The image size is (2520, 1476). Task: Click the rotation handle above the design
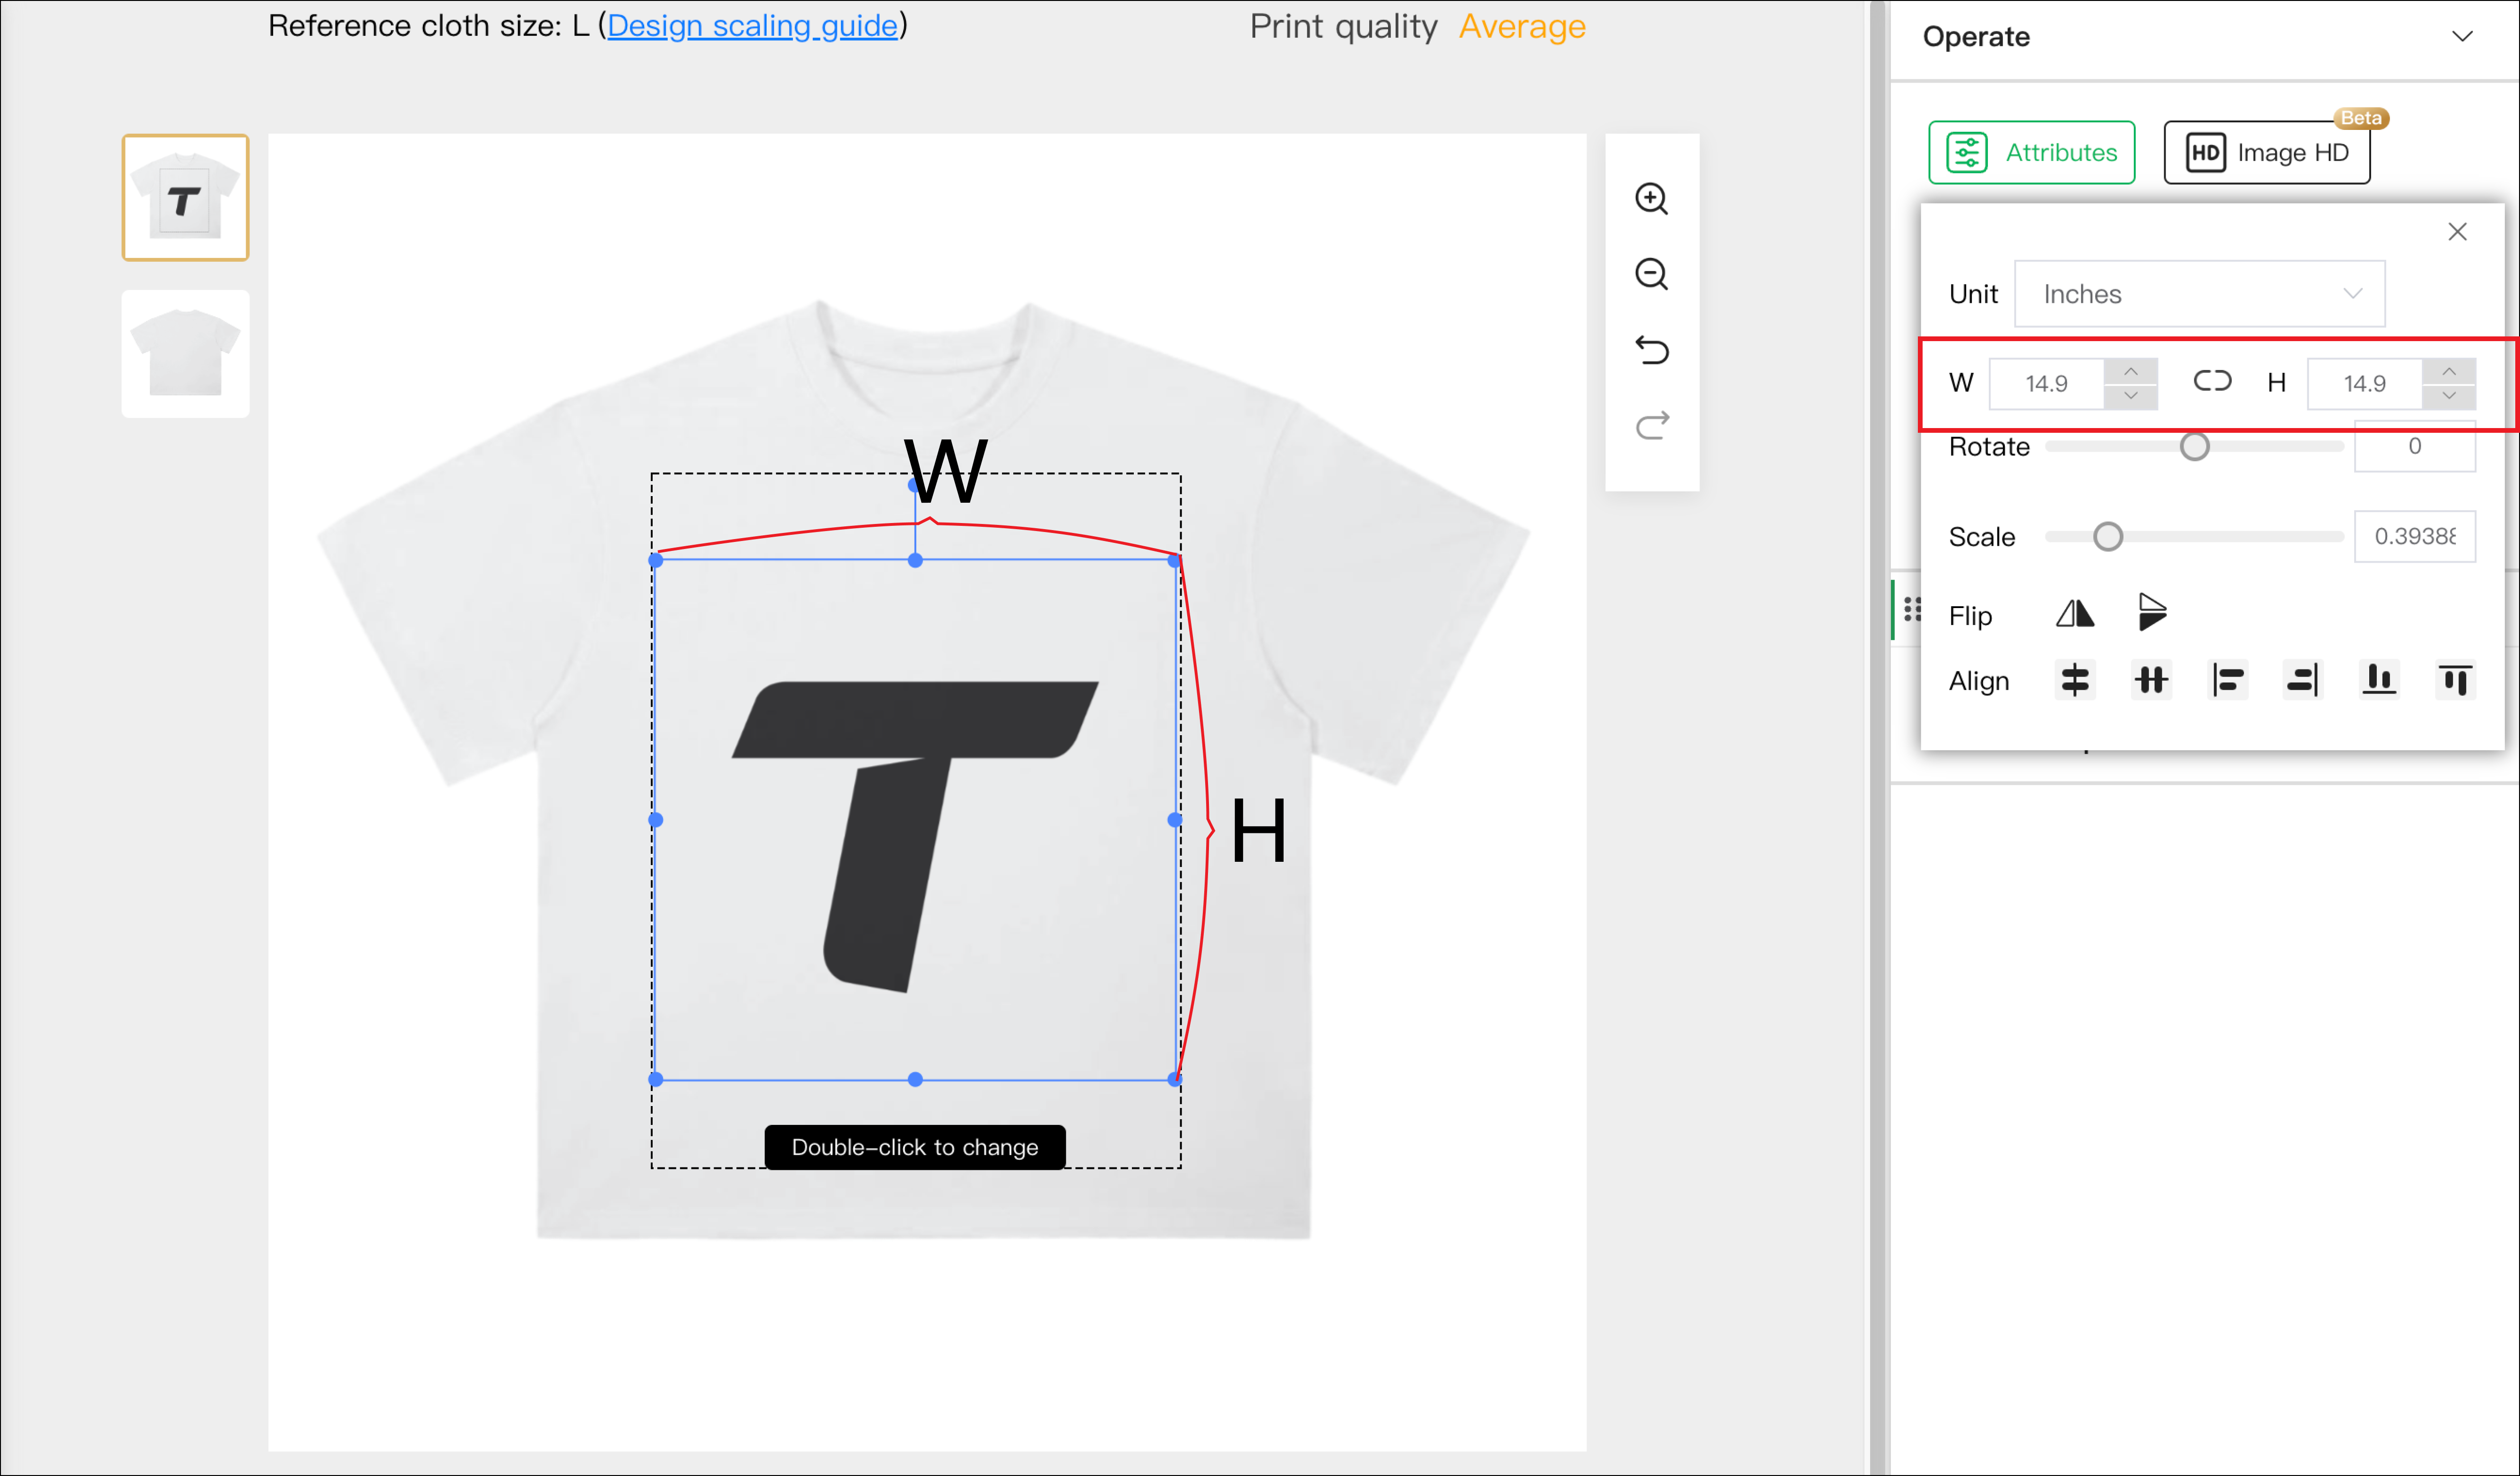(x=914, y=486)
